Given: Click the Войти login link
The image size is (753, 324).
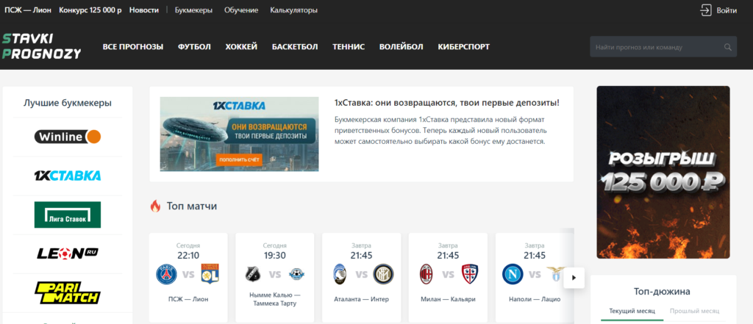Looking at the screenshot, I should (727, 10).
